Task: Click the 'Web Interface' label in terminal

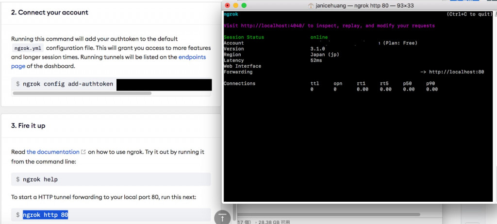Action: tap(243, 66)
